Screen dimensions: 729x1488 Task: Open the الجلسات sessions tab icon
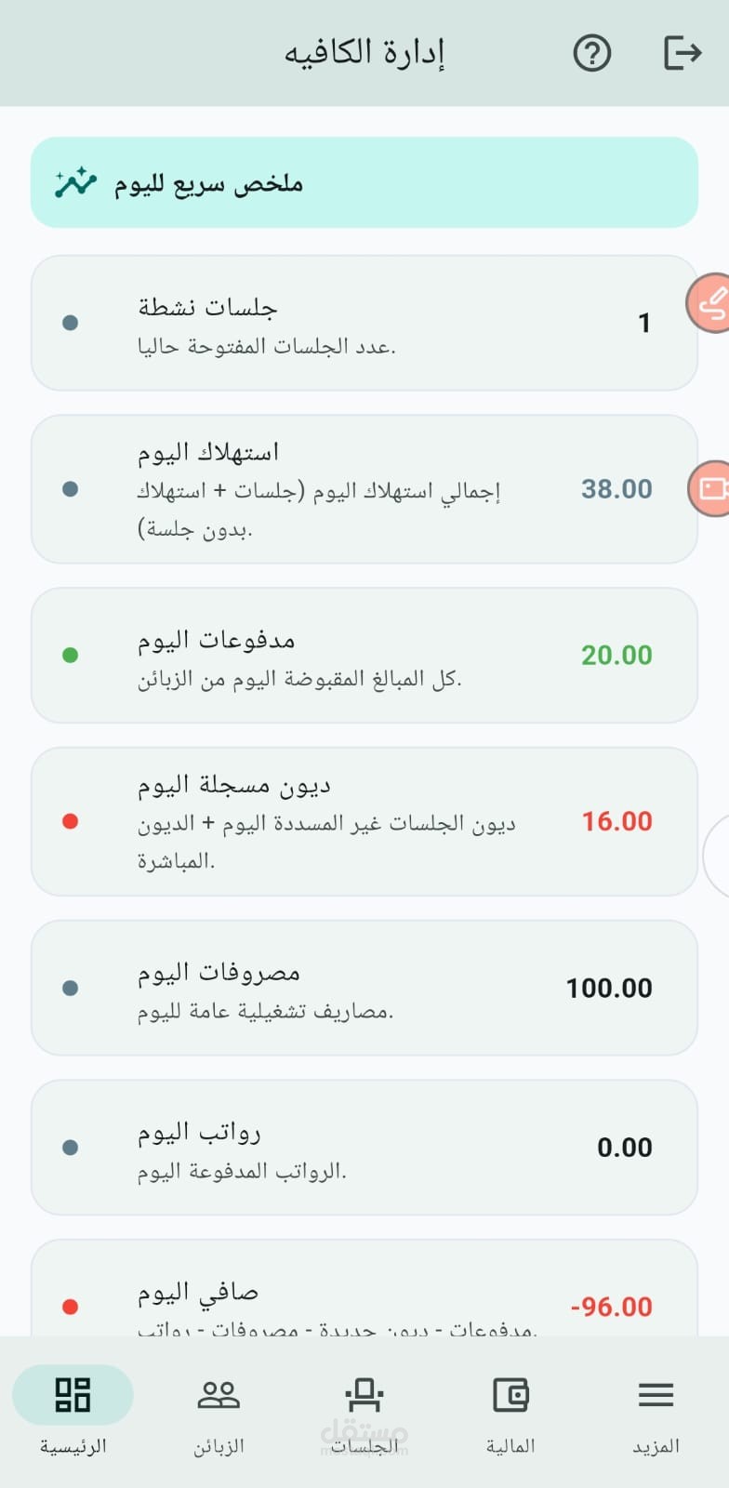click(364, 1395)
